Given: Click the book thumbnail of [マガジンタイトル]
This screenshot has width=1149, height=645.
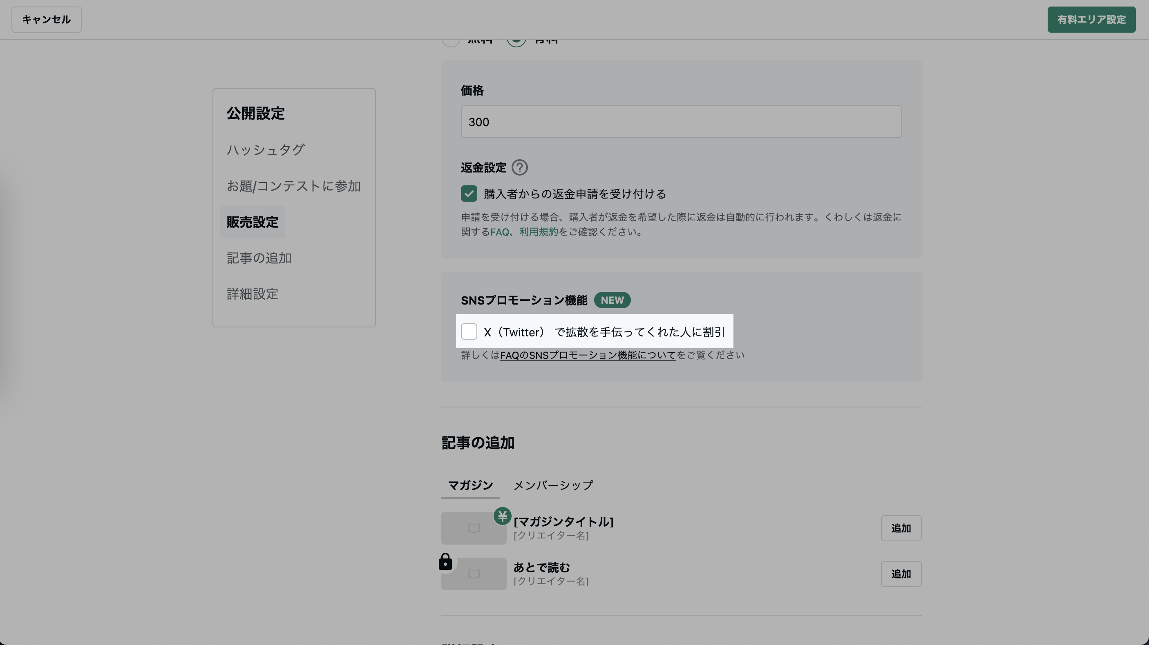Looking at the screenshot, I should [473, 529].
